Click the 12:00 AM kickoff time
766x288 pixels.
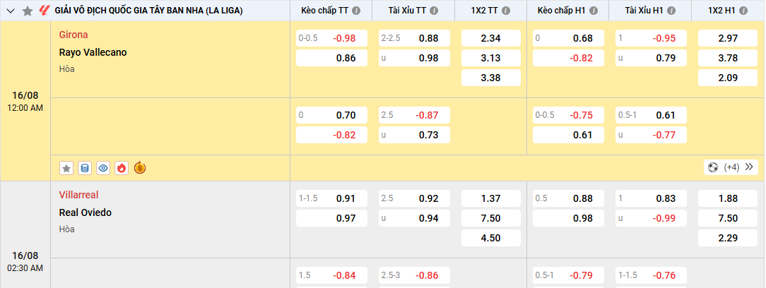(x=25, y=109)
